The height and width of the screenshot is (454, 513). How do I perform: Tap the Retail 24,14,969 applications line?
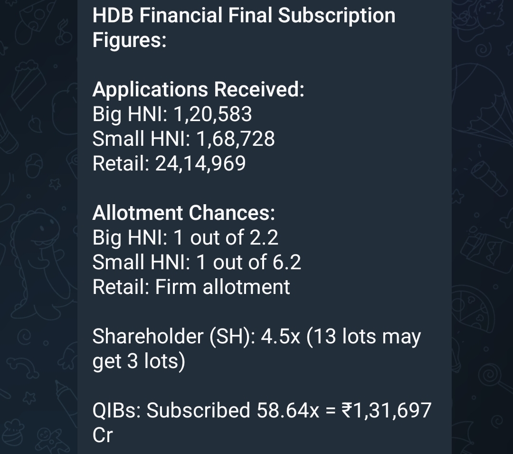[169, 163]
